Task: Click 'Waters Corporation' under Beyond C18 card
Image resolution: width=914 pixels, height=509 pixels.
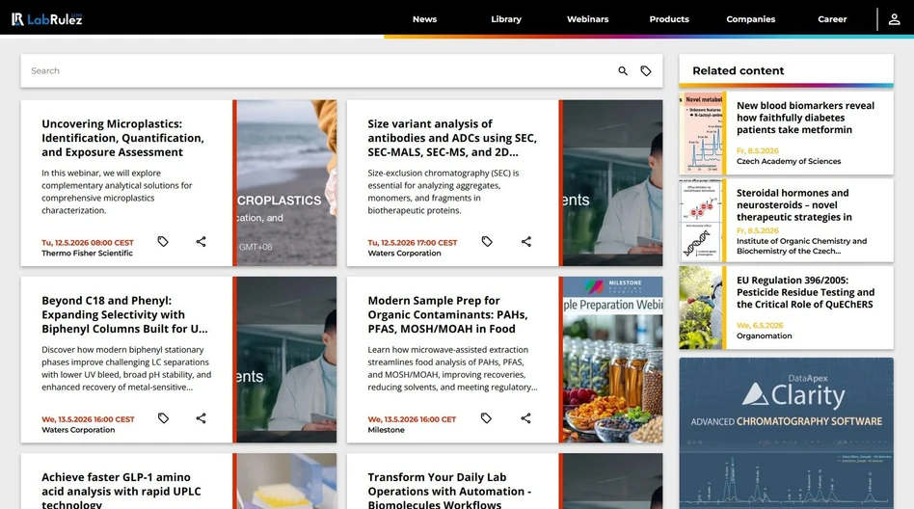Action: pyautogui.click(x=78, y=430)
